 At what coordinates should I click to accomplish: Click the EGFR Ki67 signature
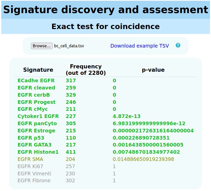coord(30,166)
